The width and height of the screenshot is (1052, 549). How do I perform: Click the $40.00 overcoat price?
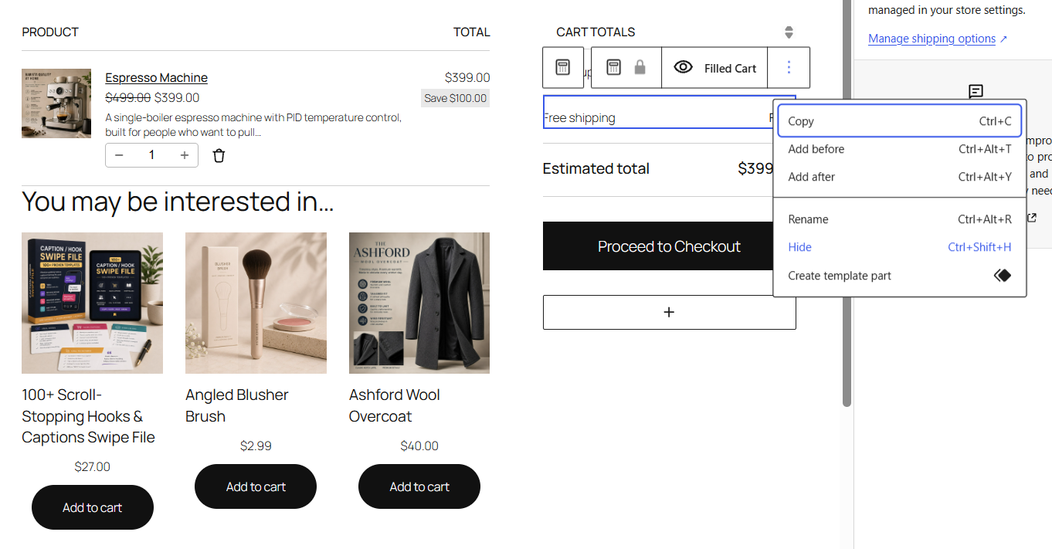click(x=419, y=446)
